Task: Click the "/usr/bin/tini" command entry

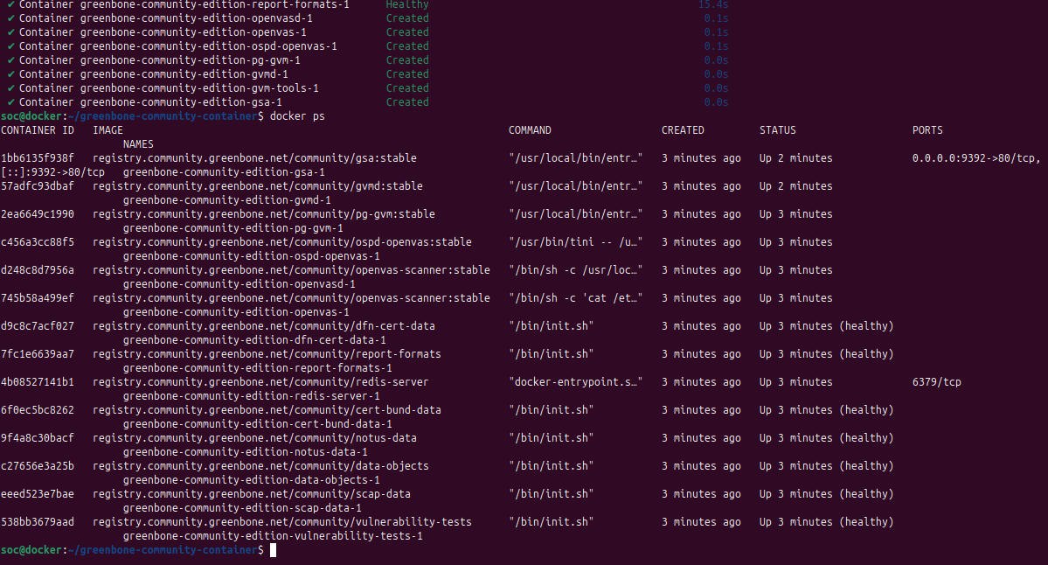Action: click(x=575, y=242)
